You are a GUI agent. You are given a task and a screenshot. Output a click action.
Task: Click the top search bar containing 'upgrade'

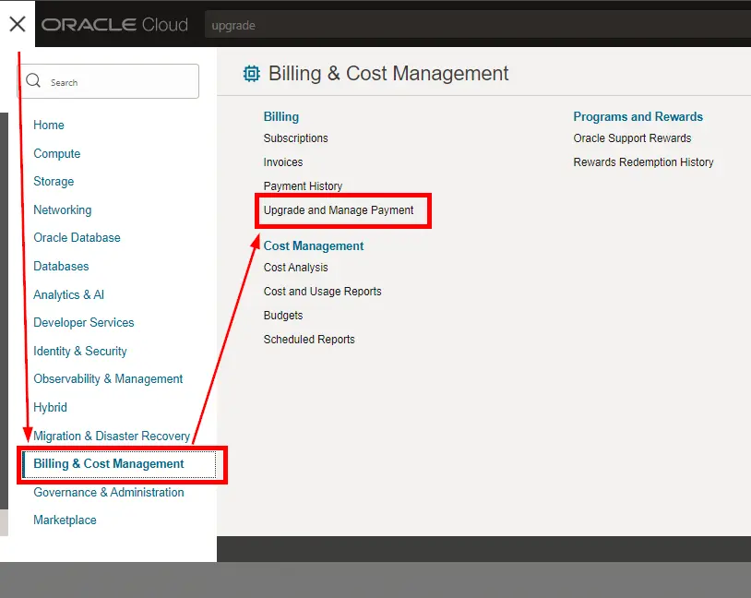point(461,25)
